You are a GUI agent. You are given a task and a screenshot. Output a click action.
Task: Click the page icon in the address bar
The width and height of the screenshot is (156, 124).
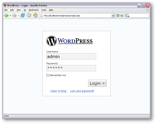(x=42, y=16)
